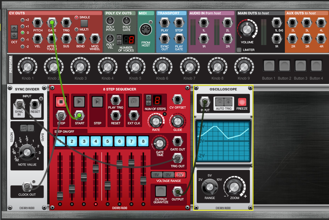The image size is (329, 220).
Task: Click the Main Outs 1L (M) jack
Action: coord(276,23)
